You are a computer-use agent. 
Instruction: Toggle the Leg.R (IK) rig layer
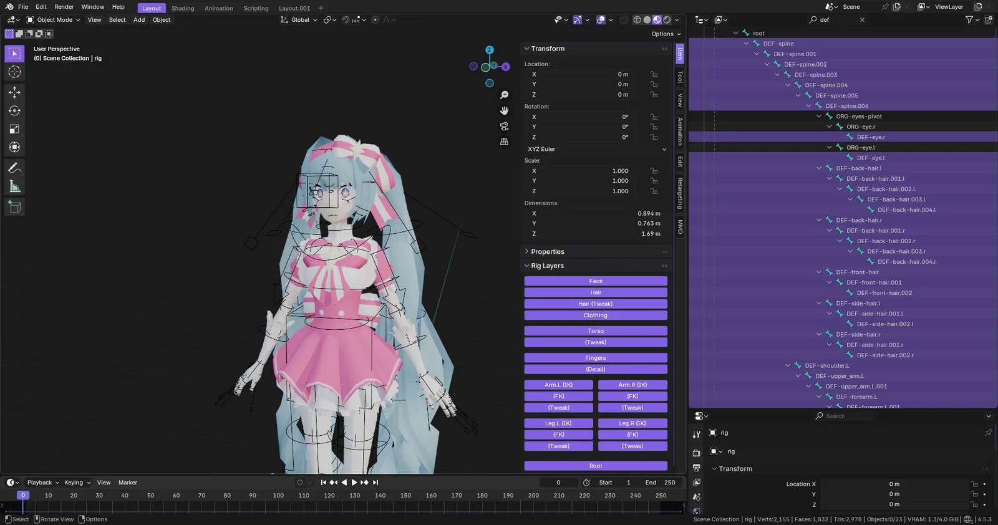click(632, 423)
